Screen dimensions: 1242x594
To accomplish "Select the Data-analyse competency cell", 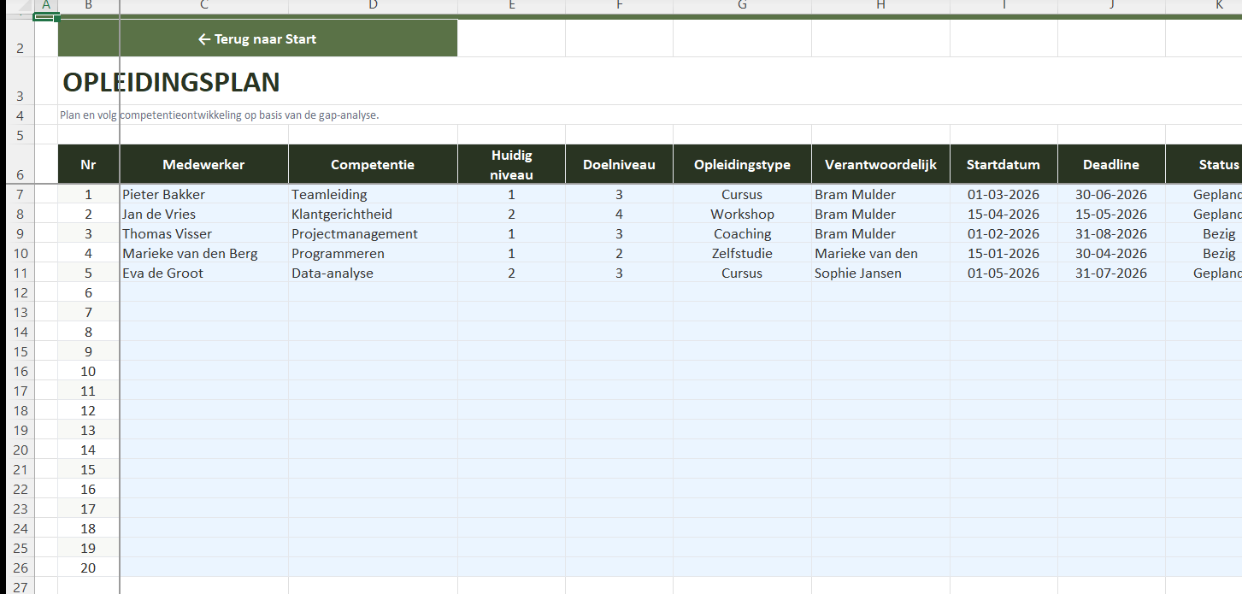I will (x=373, y=273).
